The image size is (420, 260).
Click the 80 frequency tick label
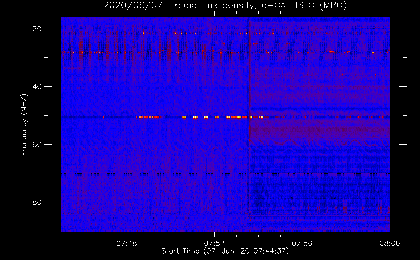37,202
